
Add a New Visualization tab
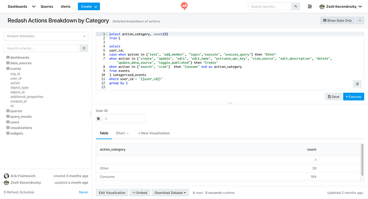click(x=154, y=133)
